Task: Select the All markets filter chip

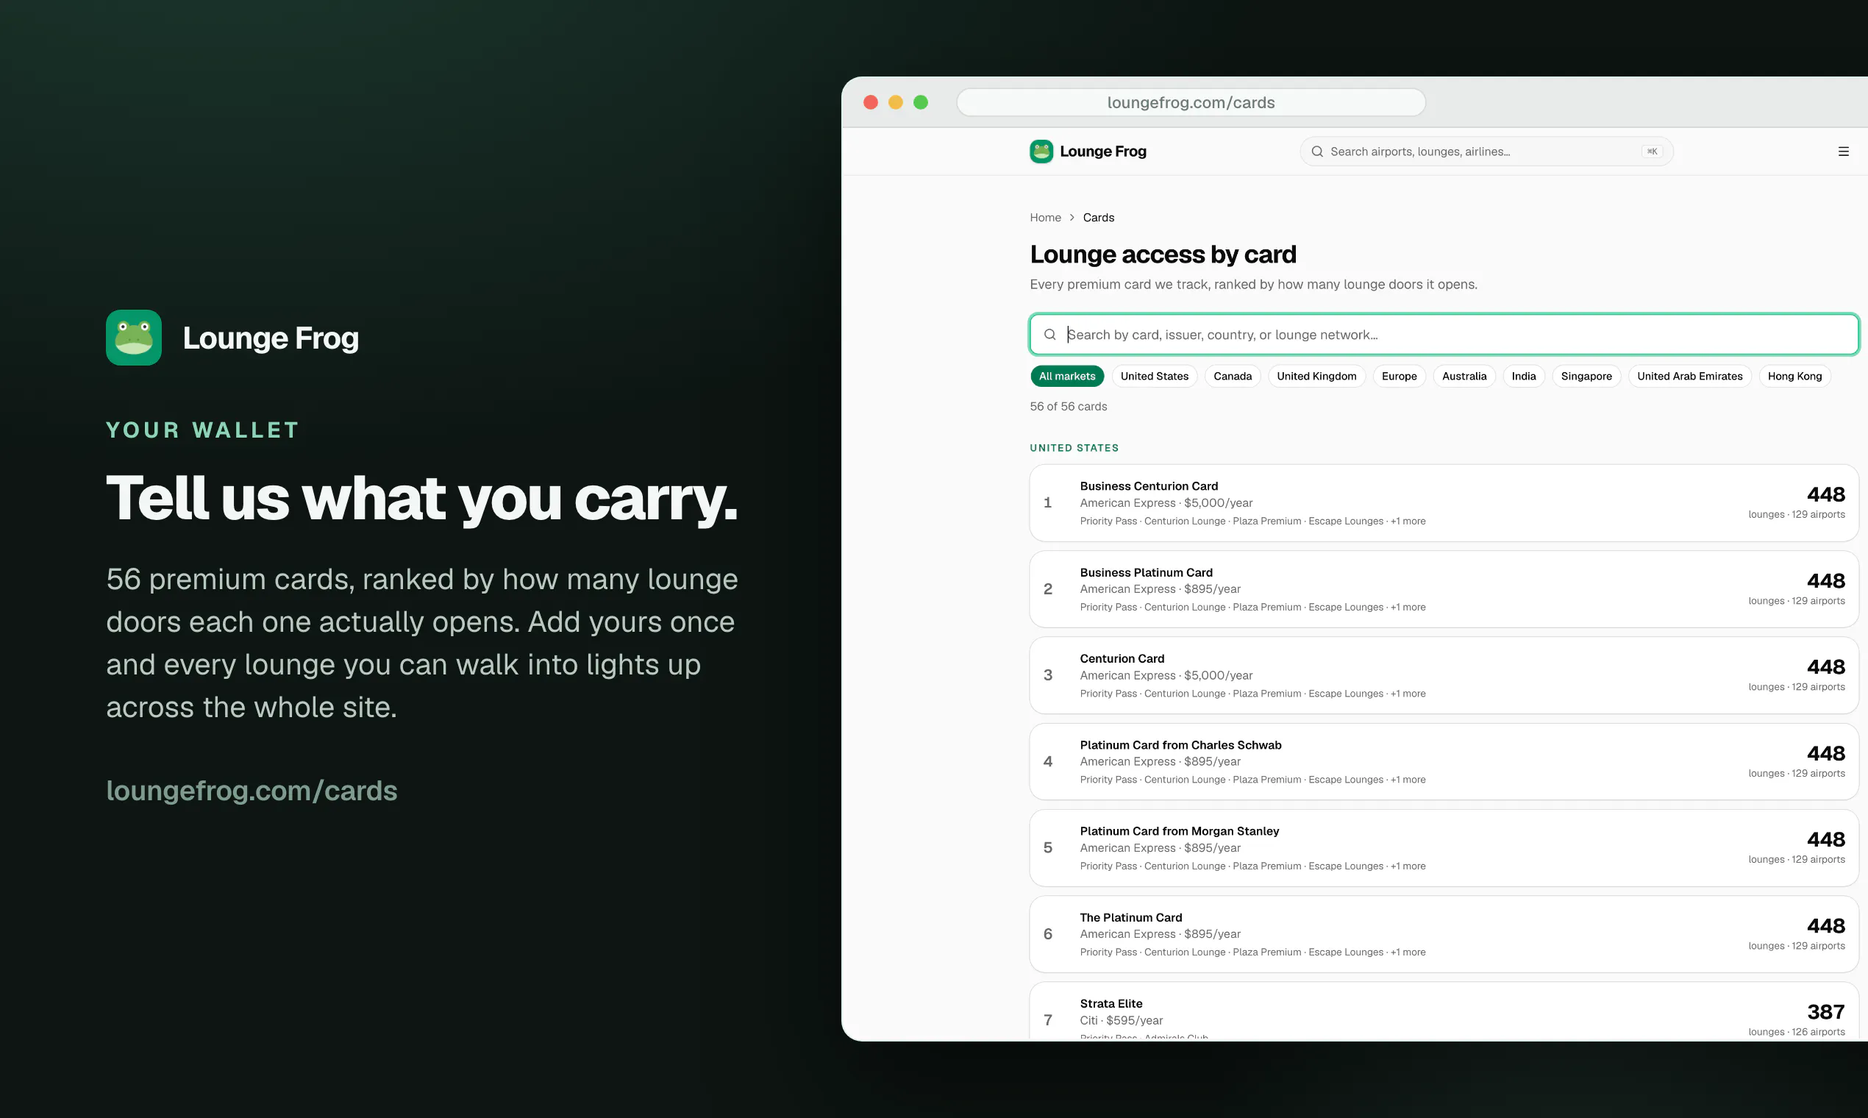Action: pos(1066,376)
